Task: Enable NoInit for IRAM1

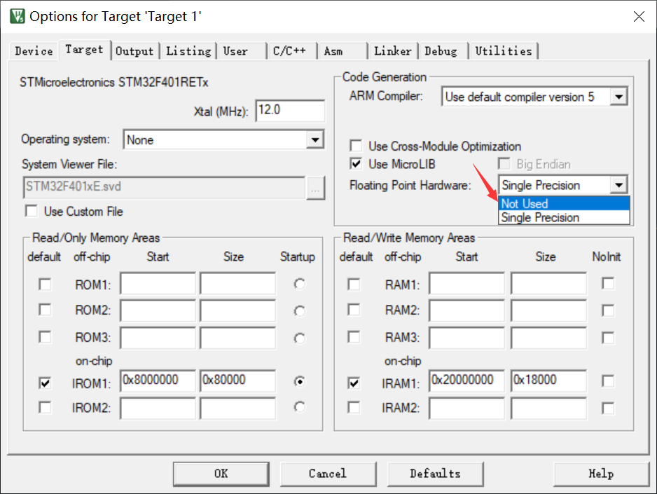Action: [x=607, y=380]
